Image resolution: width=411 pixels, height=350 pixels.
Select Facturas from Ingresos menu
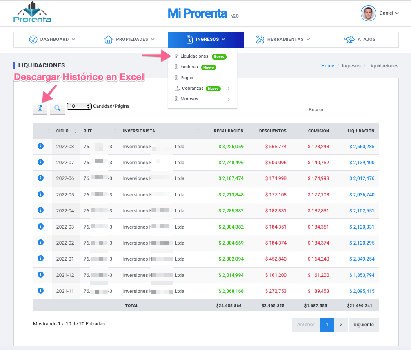click(x=189, y=67)
